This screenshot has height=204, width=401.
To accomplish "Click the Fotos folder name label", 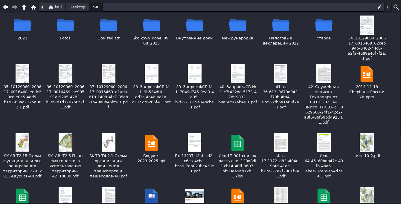I will 65,38.
